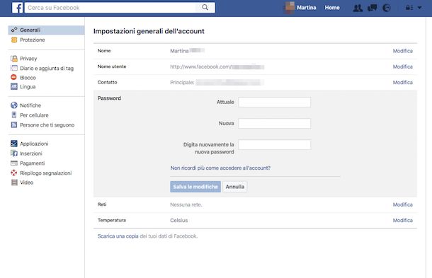
Task: Click Non ricordi più come accedere all'account link
Action: click(x=220, y=168)
